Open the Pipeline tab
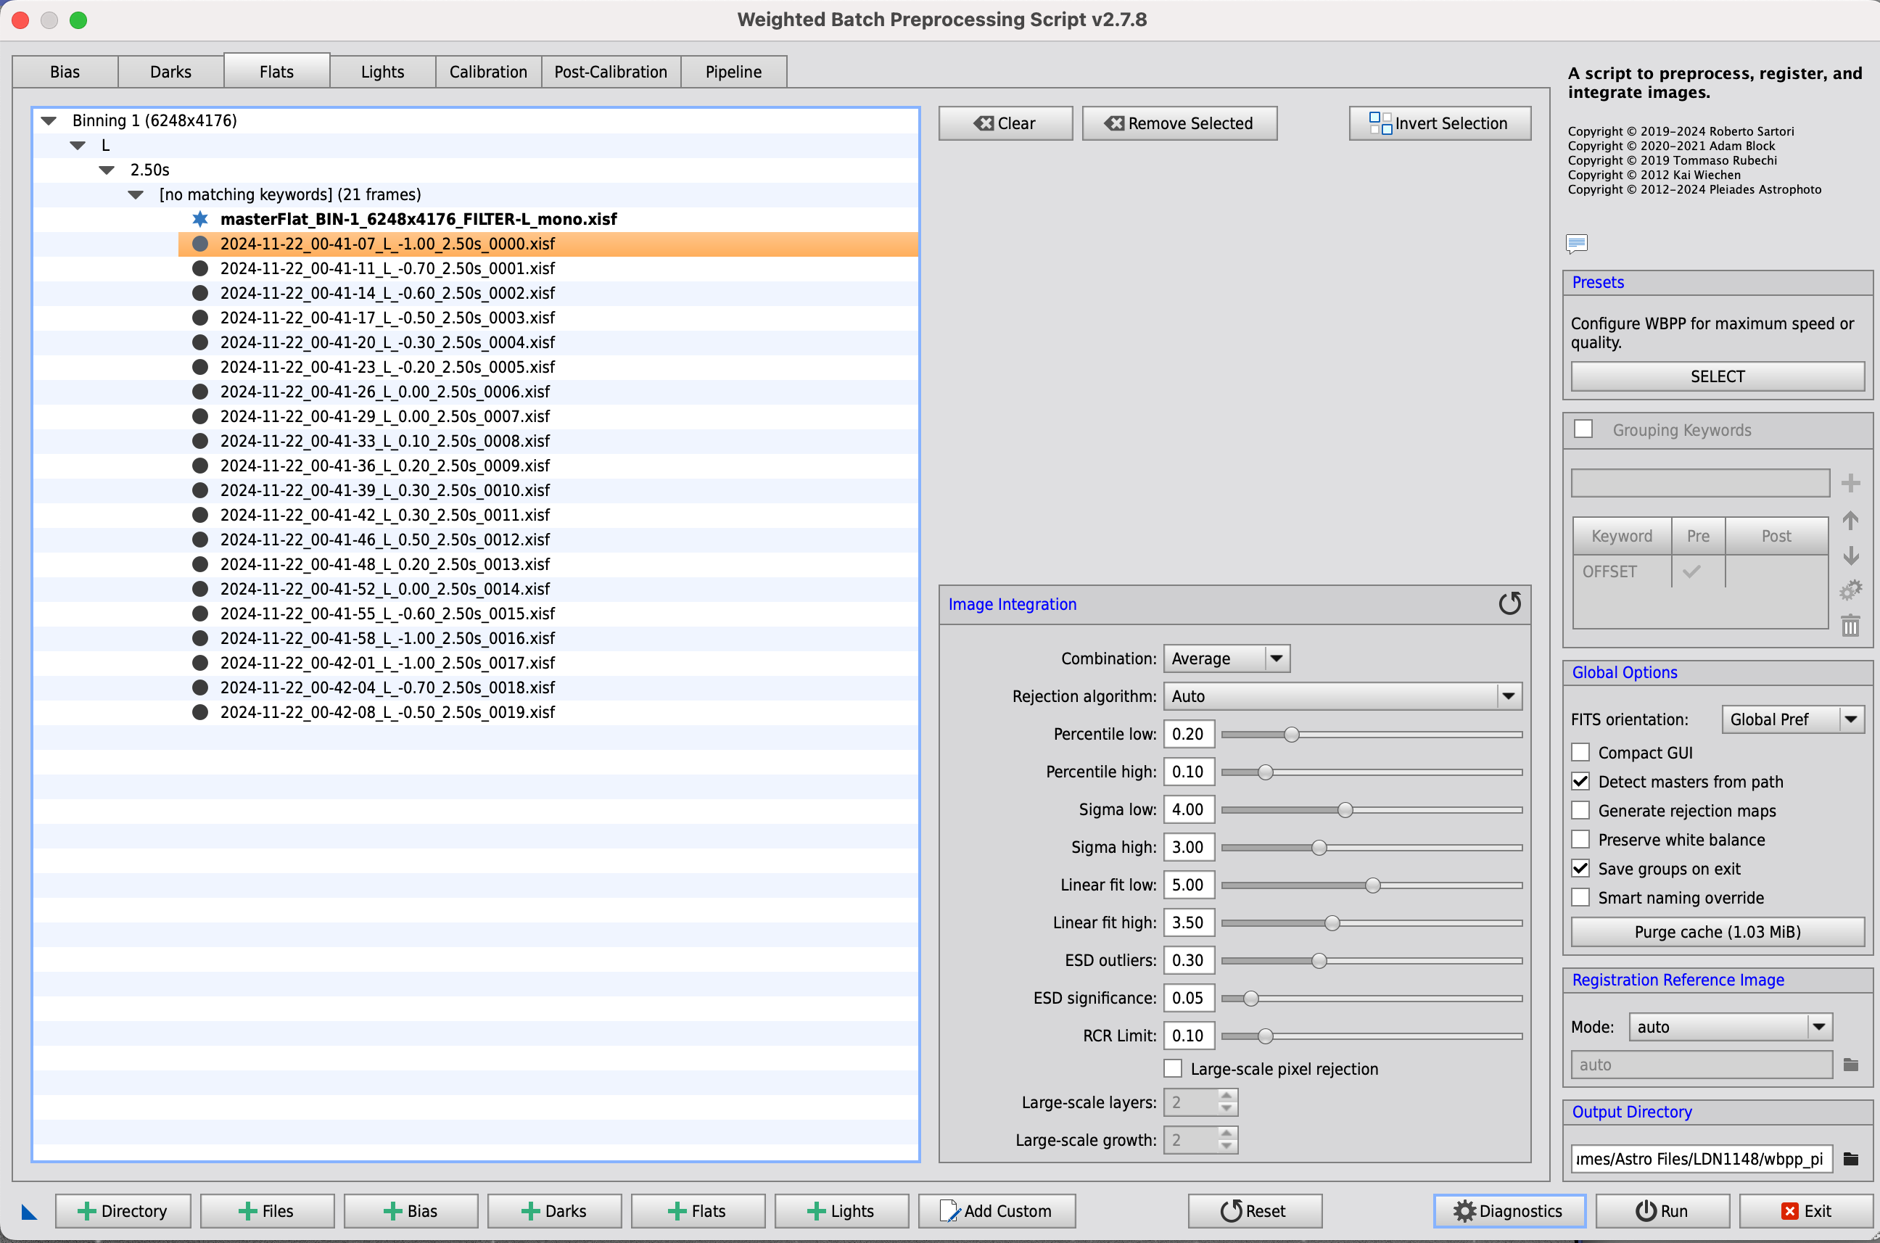Image resolution: width=1880 pixels, height=1243 pixels. click(733, 71)
